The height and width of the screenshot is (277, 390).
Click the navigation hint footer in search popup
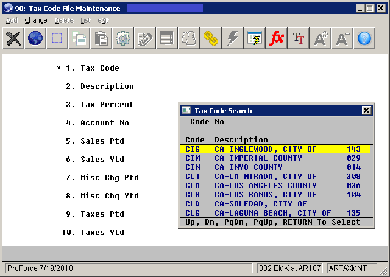pyautogui.click(x=273, y=222)
